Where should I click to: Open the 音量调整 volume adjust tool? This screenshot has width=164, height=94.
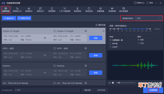100,10
